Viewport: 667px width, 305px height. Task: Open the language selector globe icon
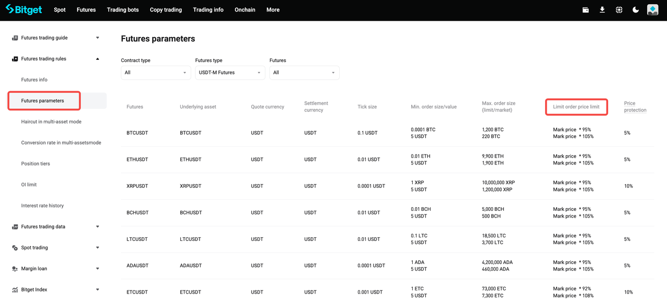tap(619, 9)
